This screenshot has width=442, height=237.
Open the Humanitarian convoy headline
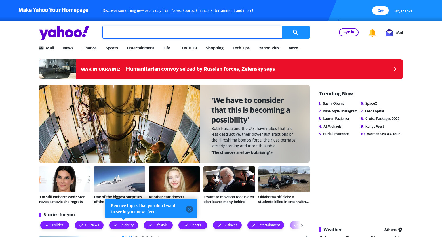click(x=201, y=69)
